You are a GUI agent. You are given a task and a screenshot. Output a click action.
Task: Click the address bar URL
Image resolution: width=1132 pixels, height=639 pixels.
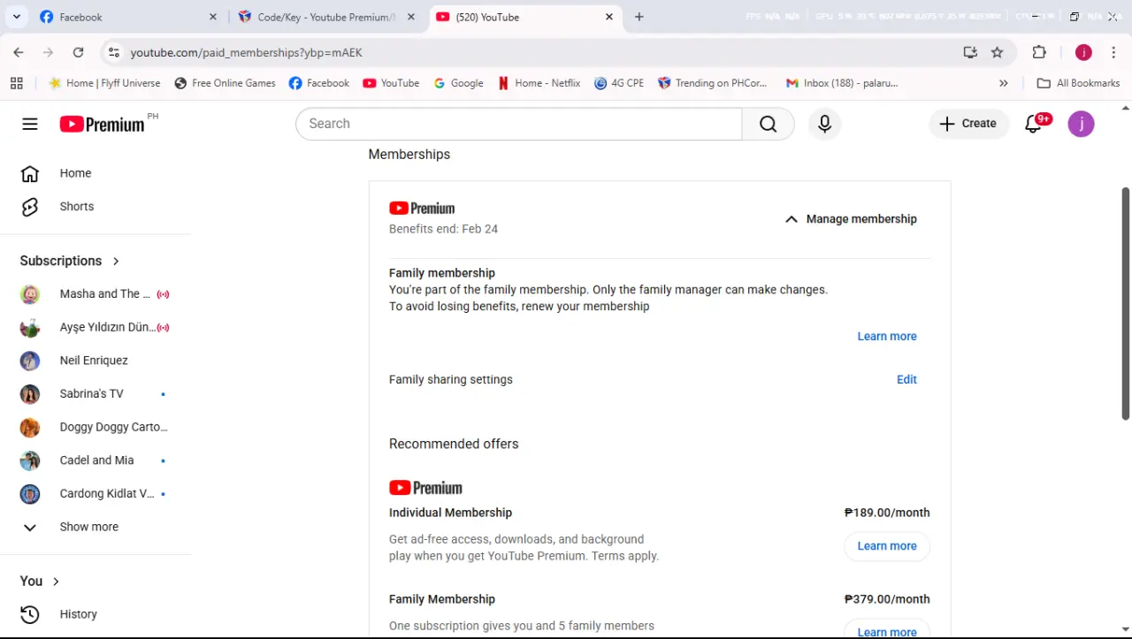[246, 53]
